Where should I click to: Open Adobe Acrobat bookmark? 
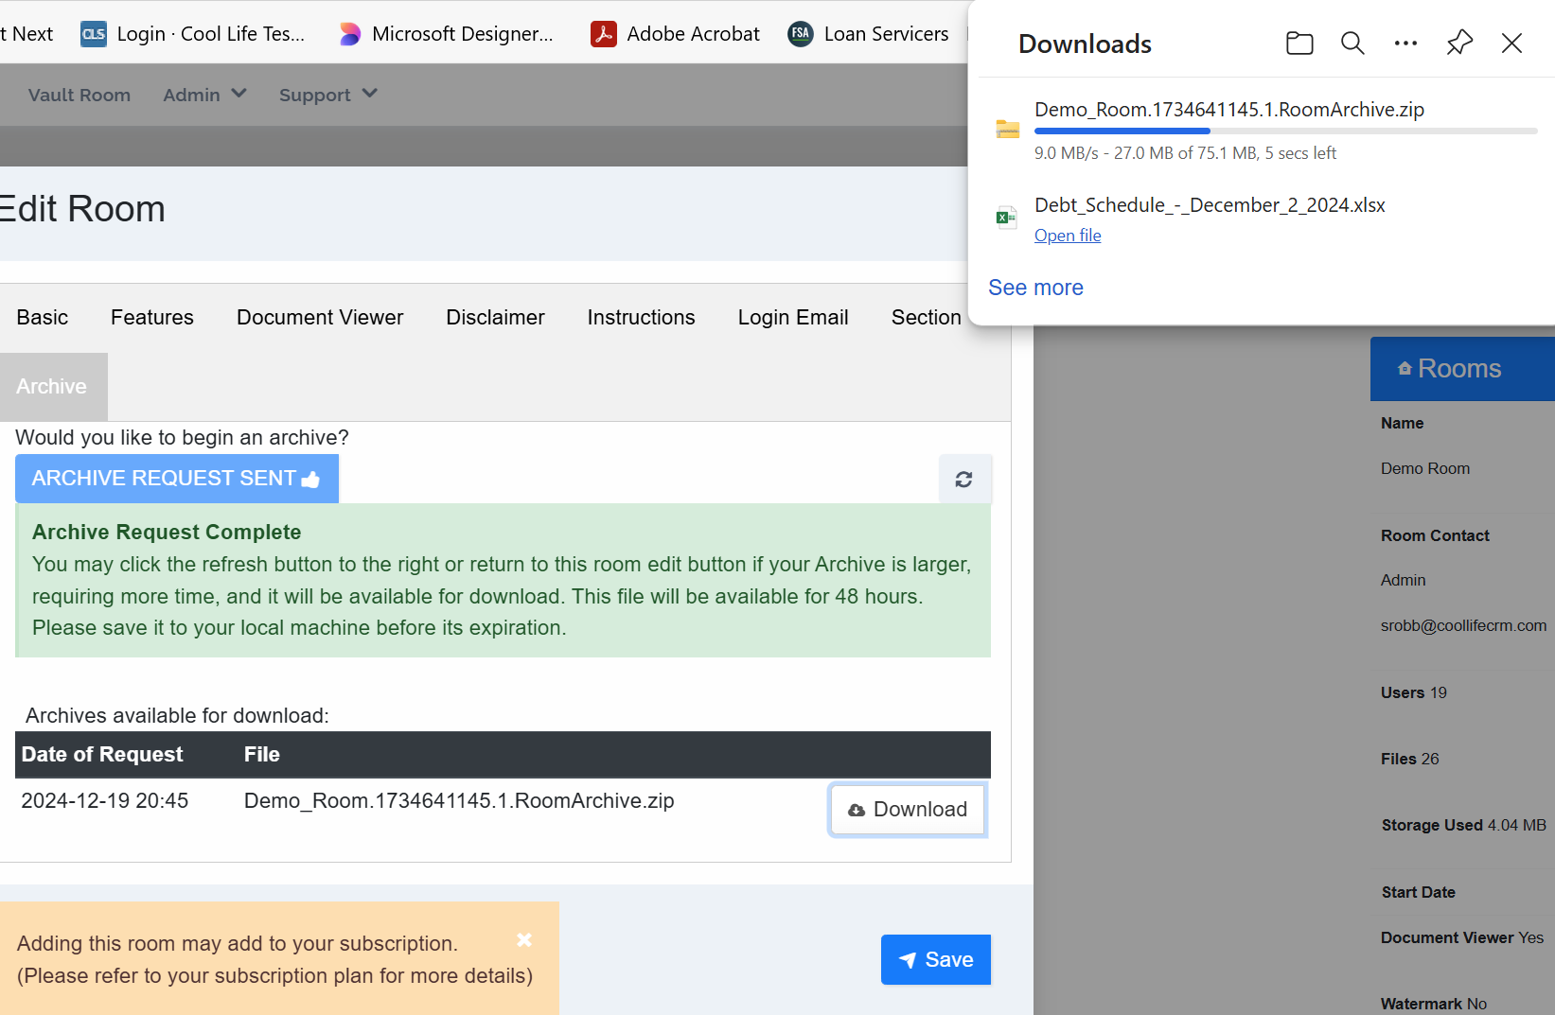(676, 34)
